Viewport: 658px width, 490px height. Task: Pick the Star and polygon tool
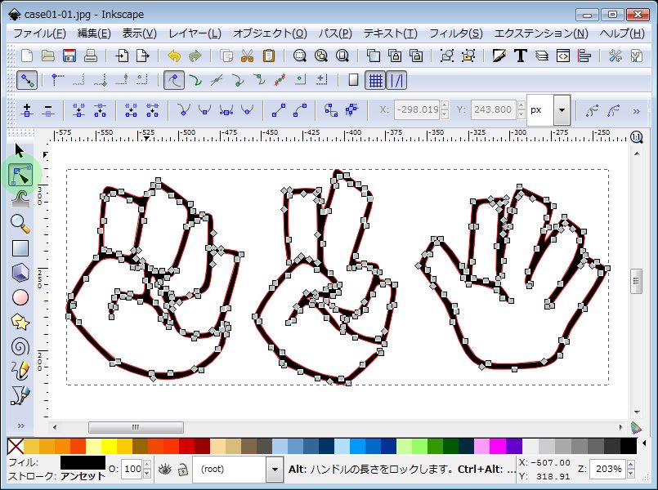pyautogui.click(x=20, y=322)
